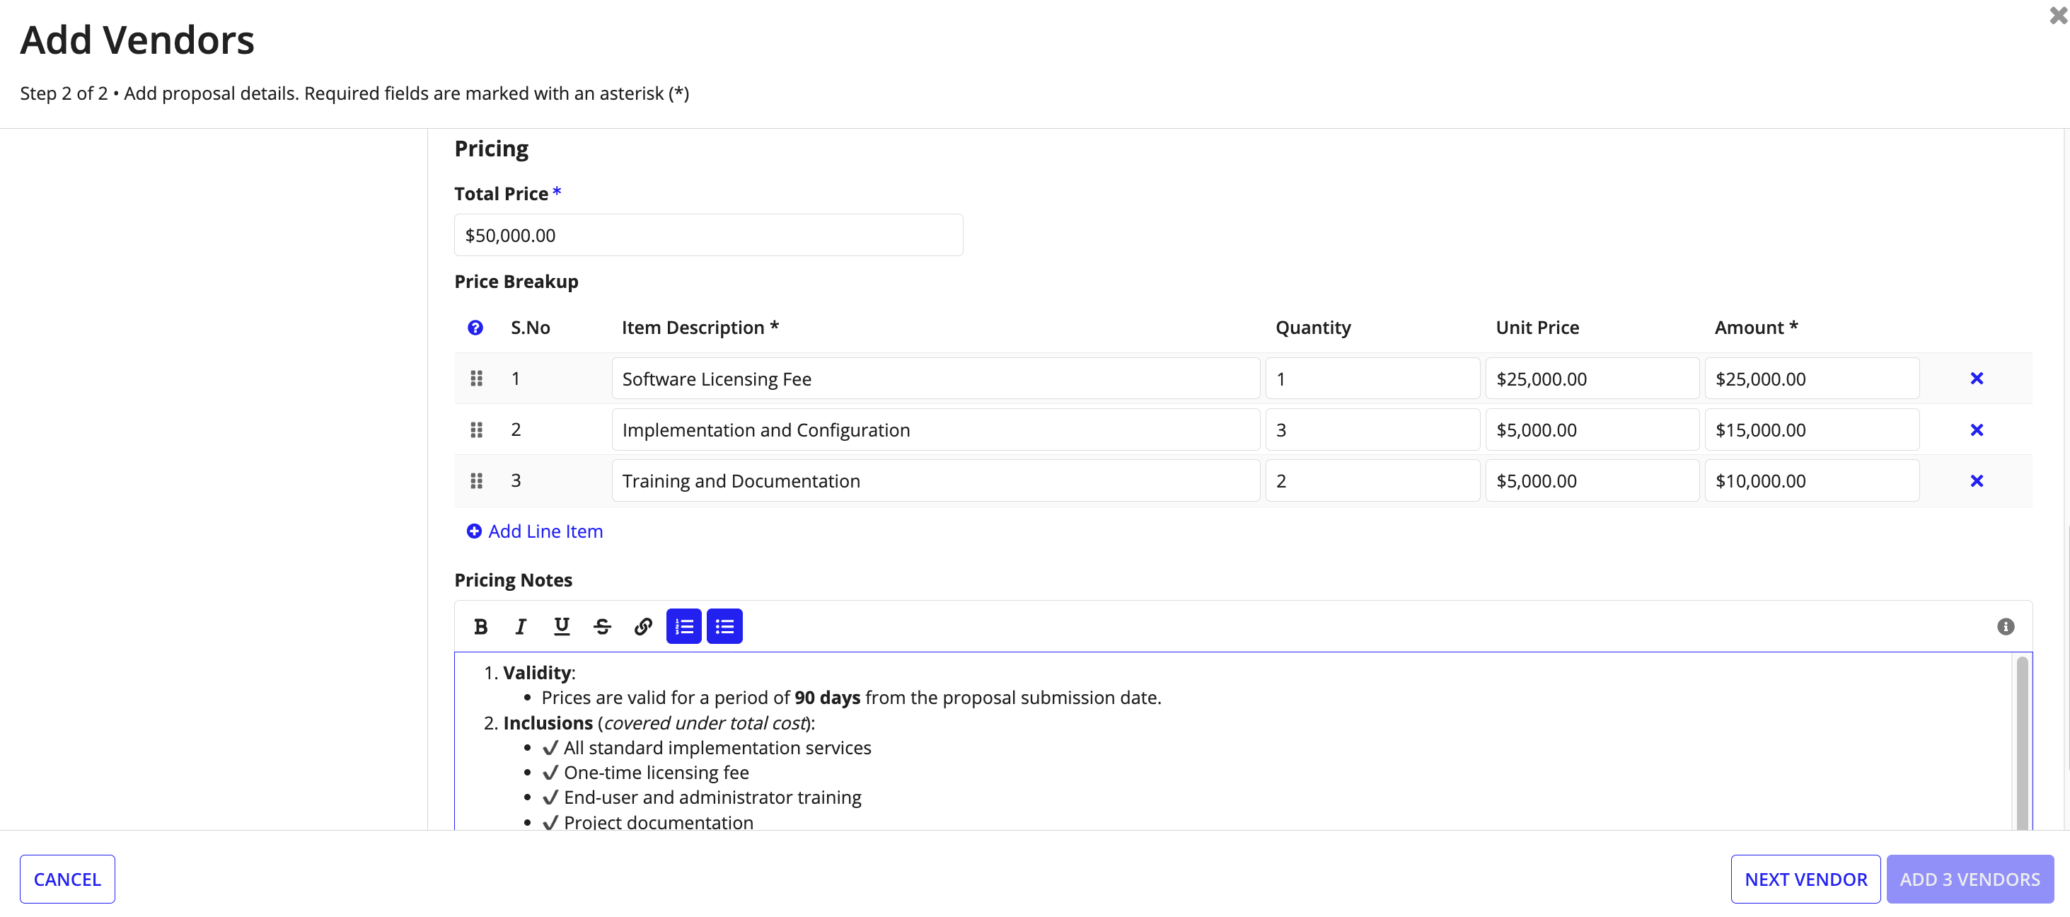The height and width of the screenshot is (917, 2070).
Task: Edit the Total Price field
Action: pos(708,236)
